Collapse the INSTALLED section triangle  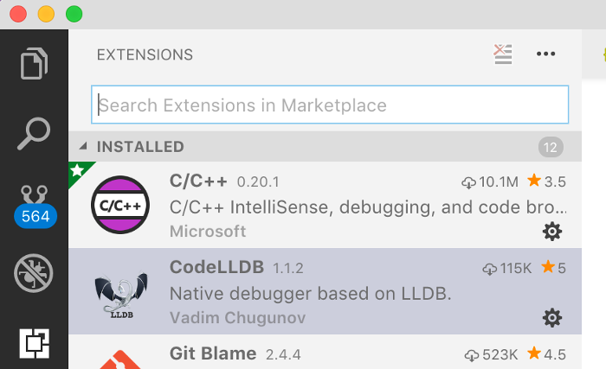click(x=83, y=146)
